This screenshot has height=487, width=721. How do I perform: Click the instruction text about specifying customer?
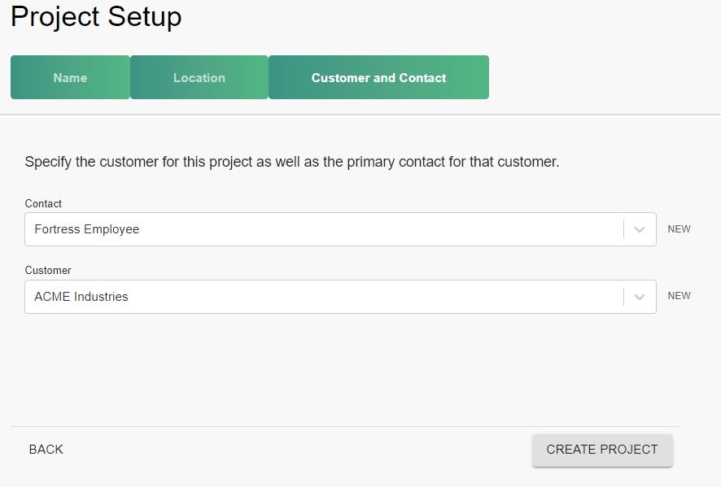(x=292, y=162)
